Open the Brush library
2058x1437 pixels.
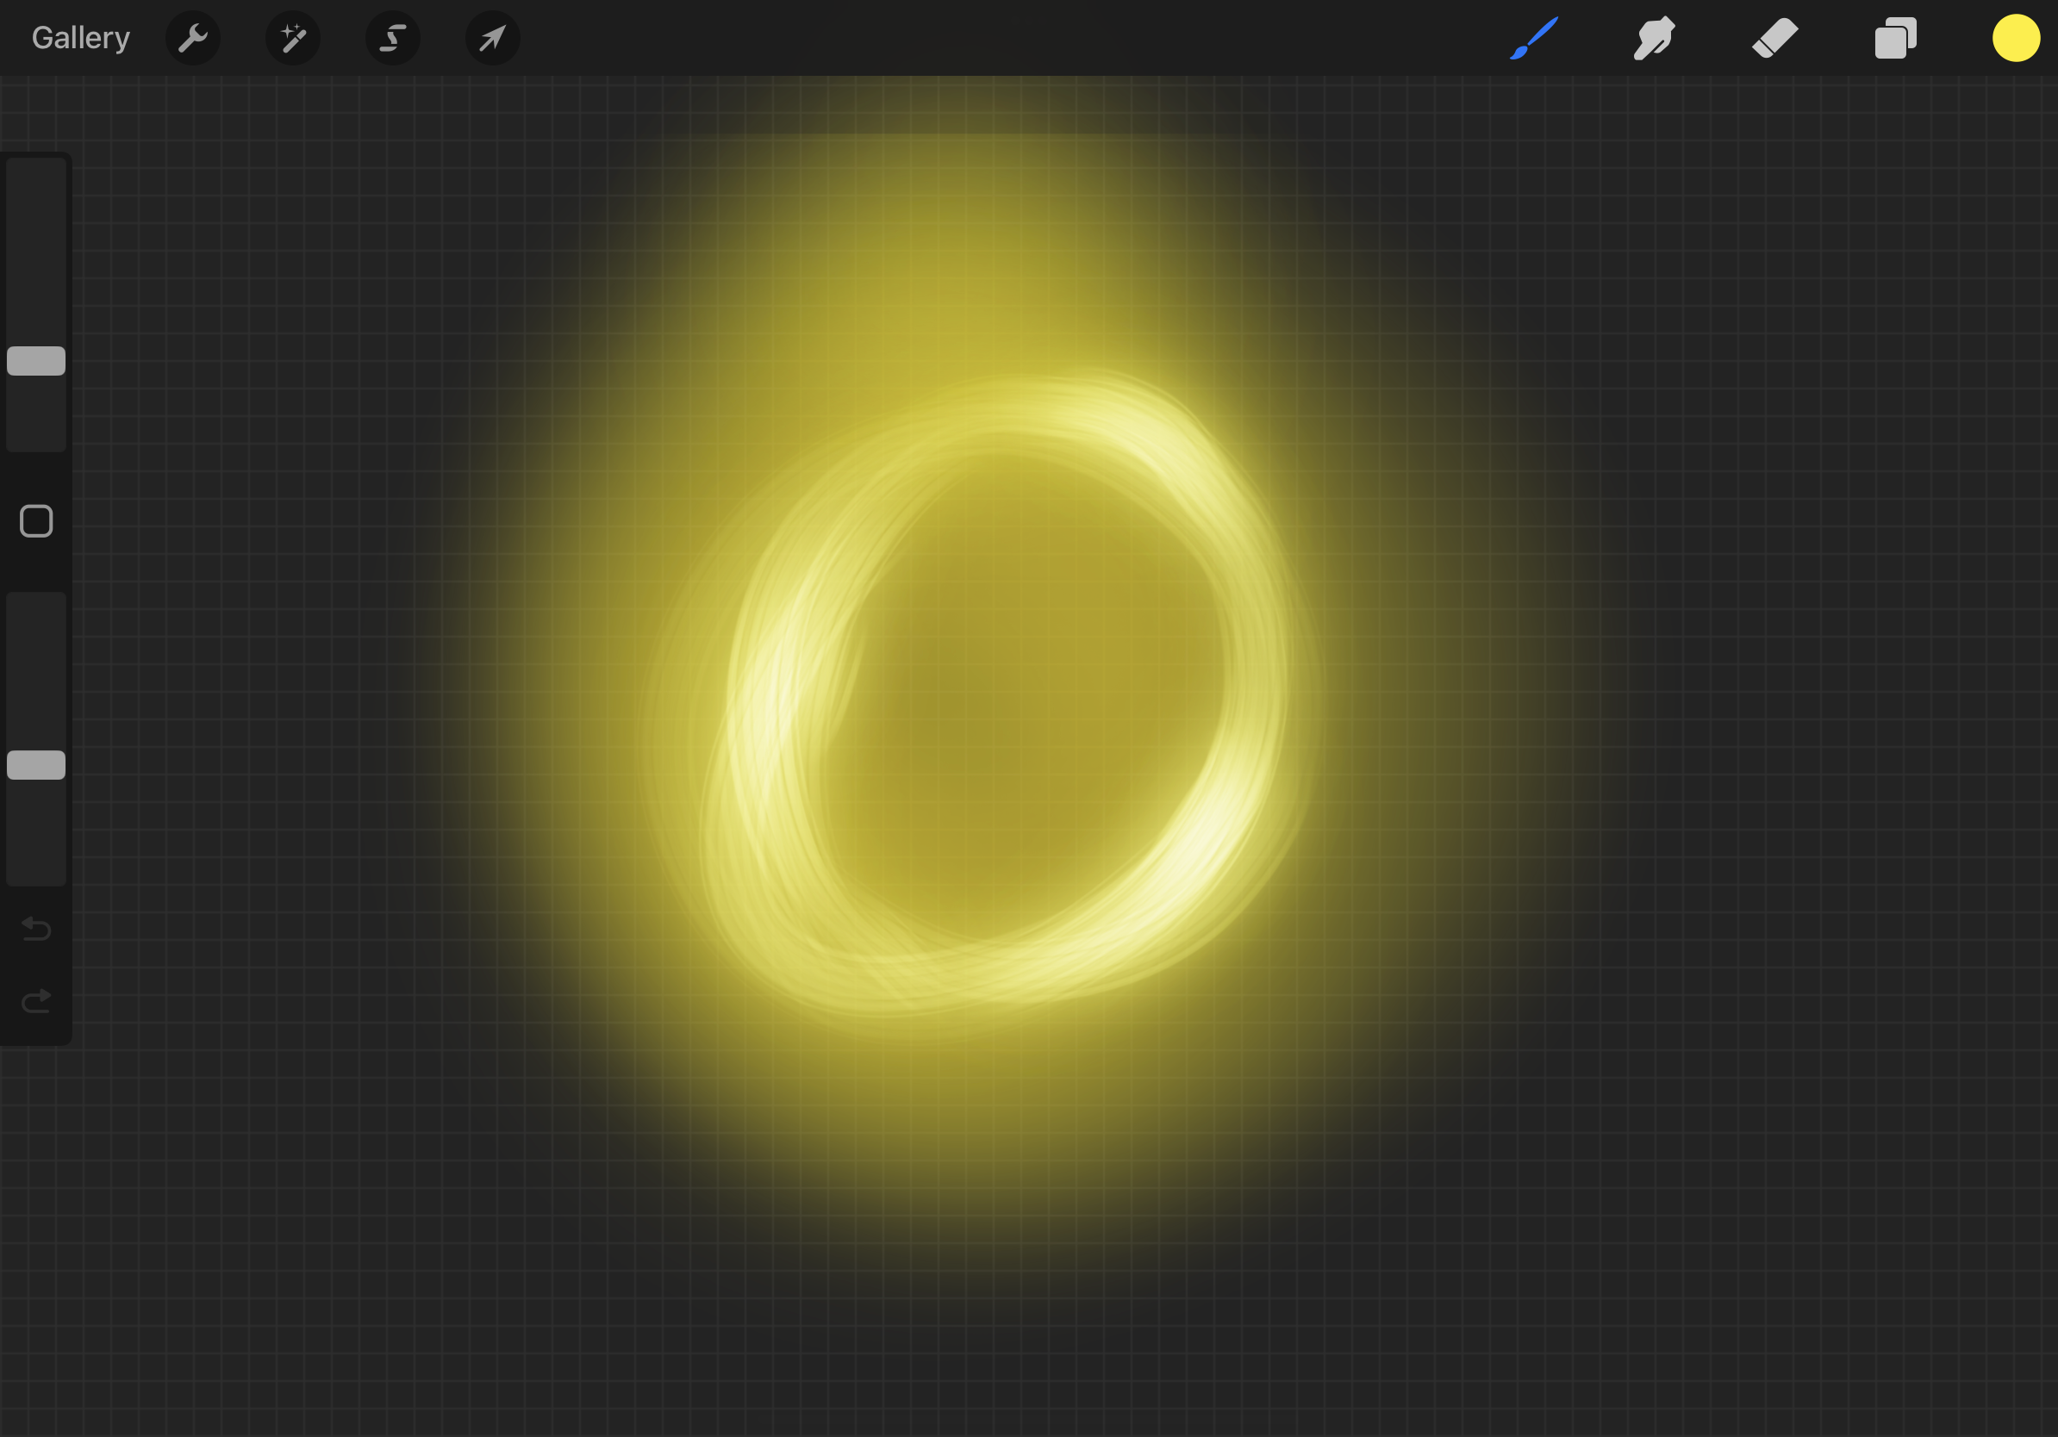pyautogui.click(x=1534, y=38)
